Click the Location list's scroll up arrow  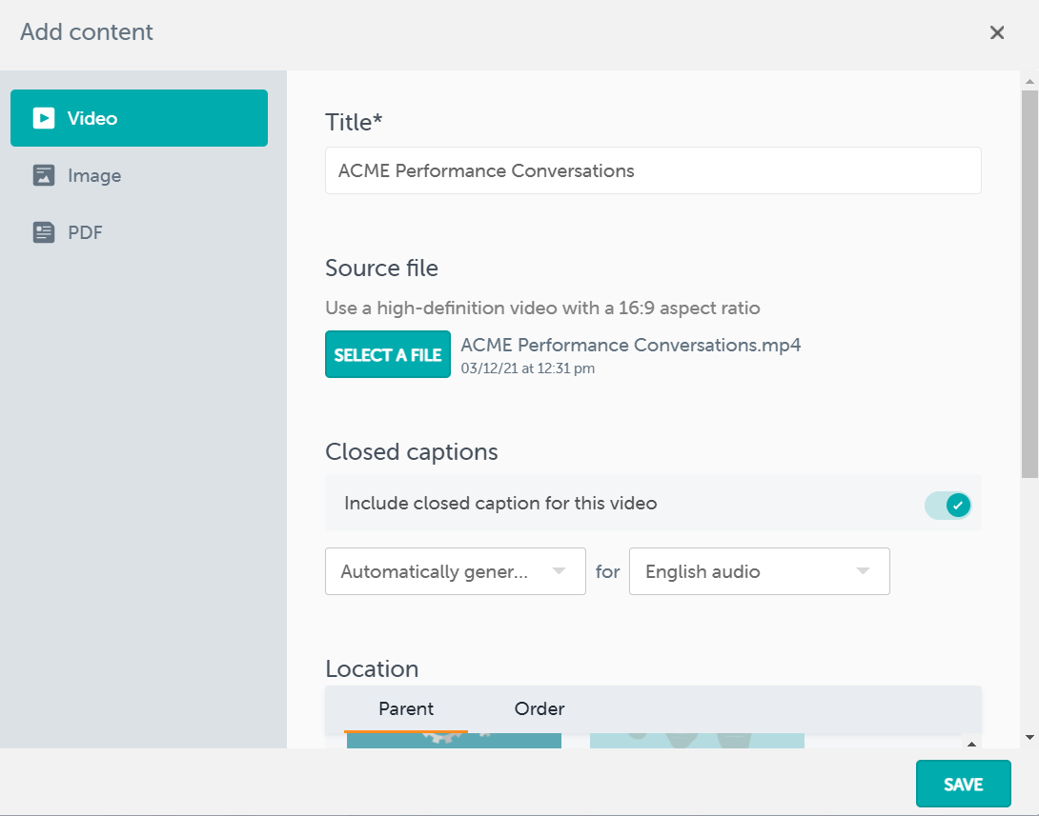point(971,744)
